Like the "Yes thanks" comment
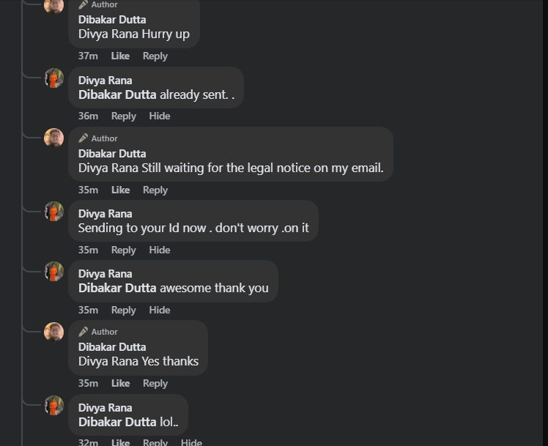Screen dimensions: 548x446 [x=120, y=383]
